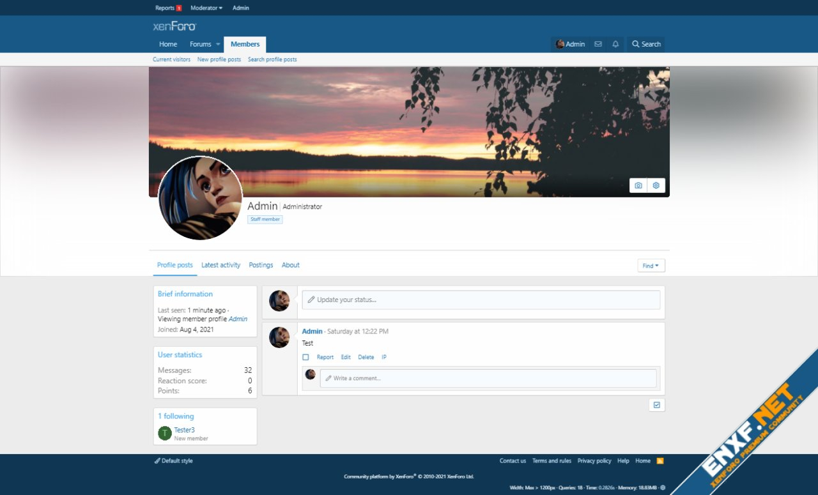Click the RSS feed icon

tap(660, 461)
